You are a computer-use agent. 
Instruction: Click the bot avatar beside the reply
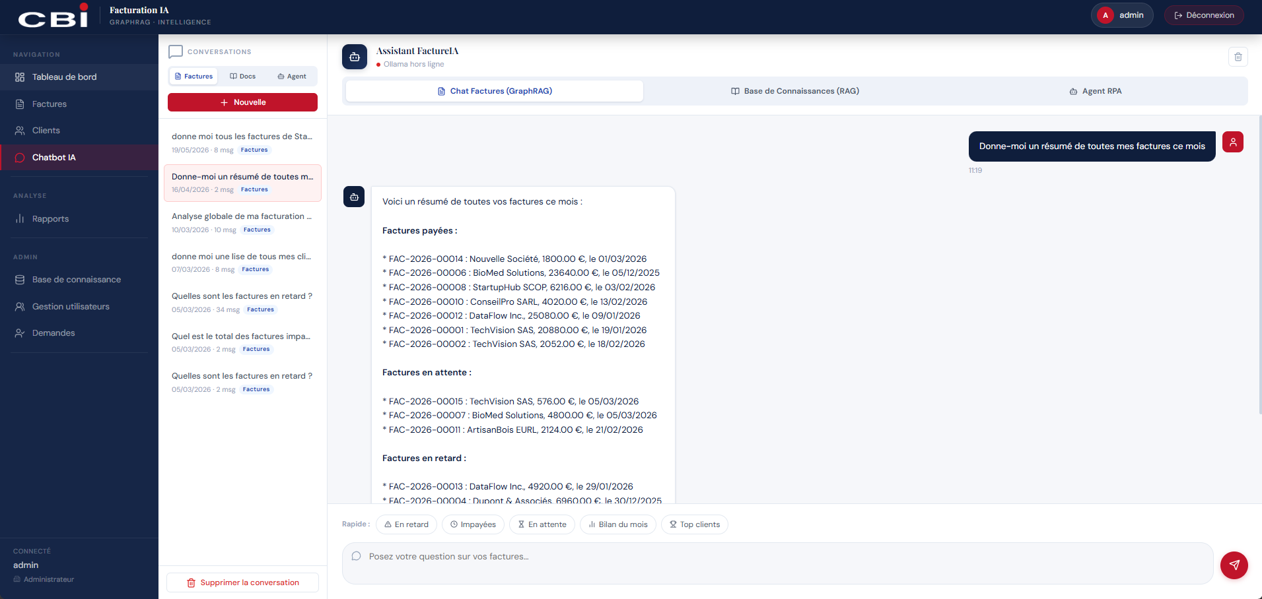click(354, 197)
